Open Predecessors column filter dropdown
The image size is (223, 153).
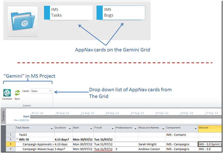click(x=135, y=129)
